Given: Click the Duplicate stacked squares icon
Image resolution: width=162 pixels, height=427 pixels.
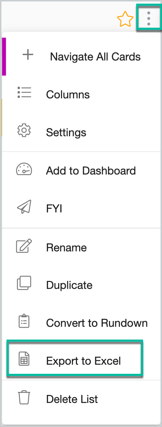Looking at the screenshot, I should [x=24, y=283].
